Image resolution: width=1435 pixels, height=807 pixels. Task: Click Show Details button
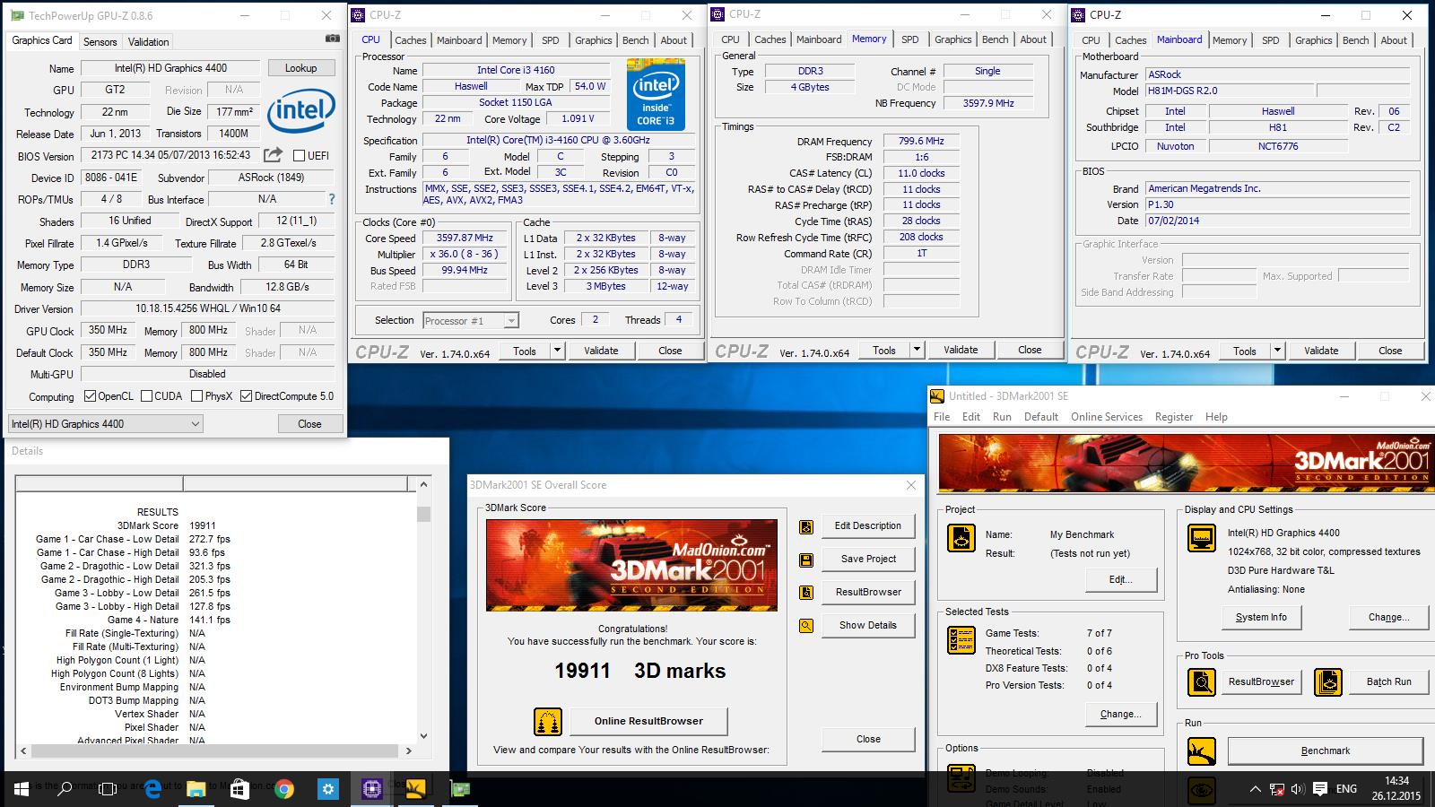[x=867, y=626]
